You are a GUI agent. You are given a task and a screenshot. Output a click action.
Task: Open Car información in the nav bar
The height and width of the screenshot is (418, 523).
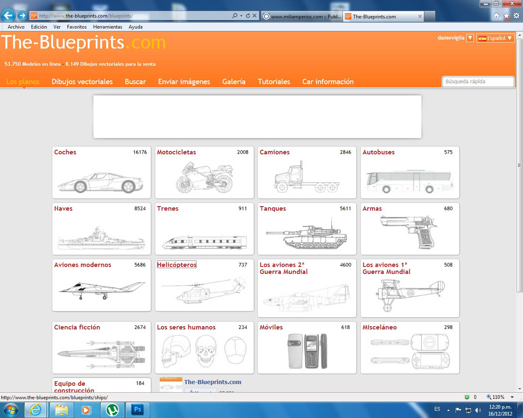click(x=328, y=82)
